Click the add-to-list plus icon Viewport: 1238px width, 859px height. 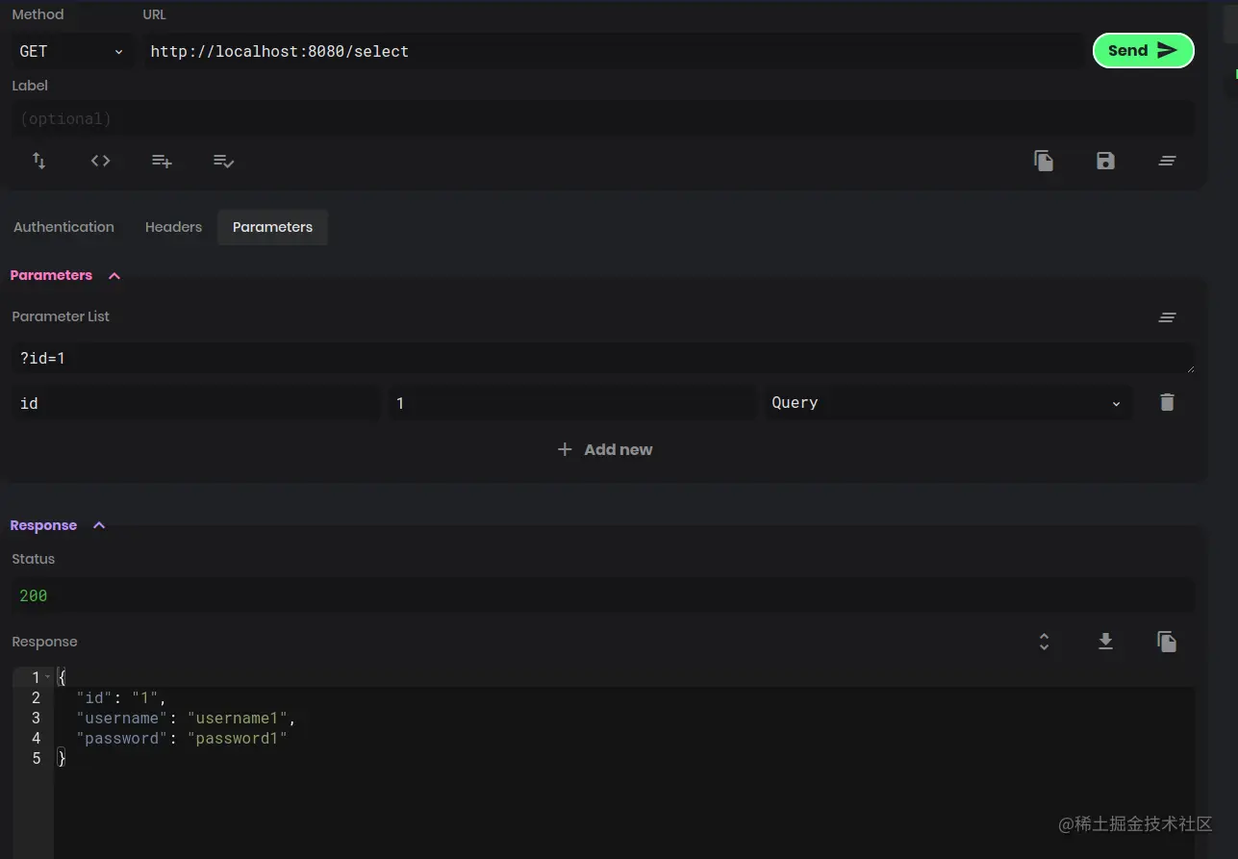pyautogui.click(x=162, y=161)
